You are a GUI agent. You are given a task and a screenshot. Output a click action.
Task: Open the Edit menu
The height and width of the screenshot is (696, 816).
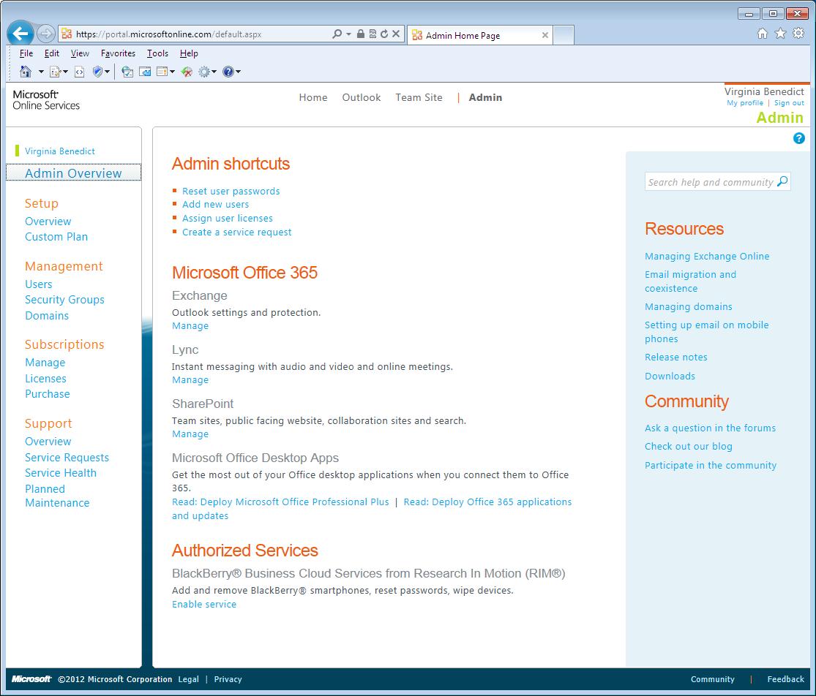[51, 53]
